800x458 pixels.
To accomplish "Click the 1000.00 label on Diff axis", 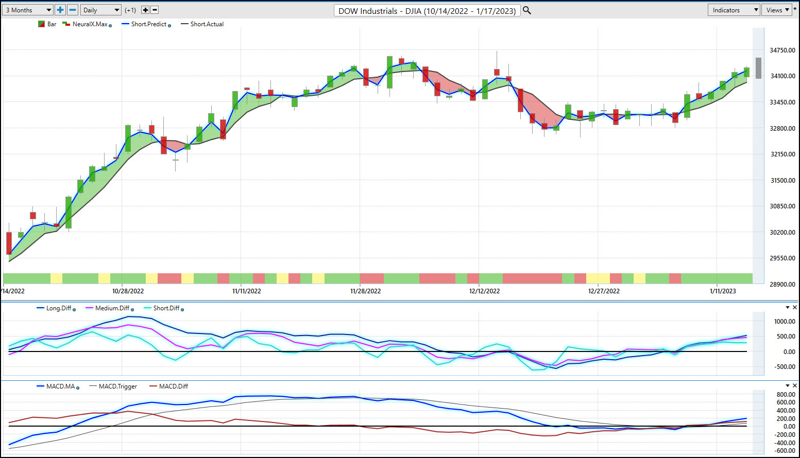I will pyautogui.click(x=785, y=322).
